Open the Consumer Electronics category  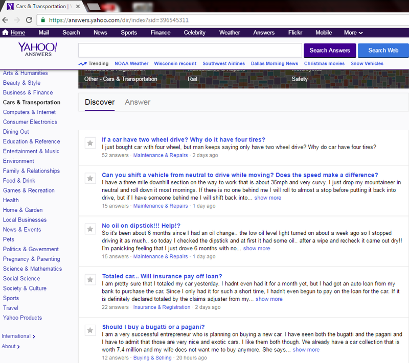(x=30, y=122)
